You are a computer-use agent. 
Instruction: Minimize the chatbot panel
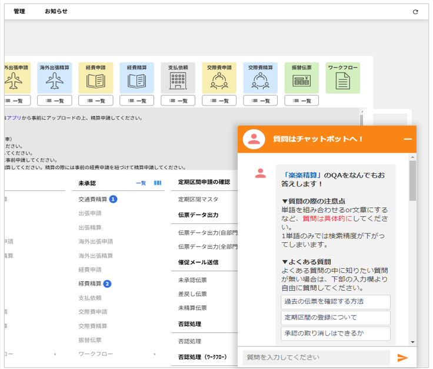[x=407, y=139]
